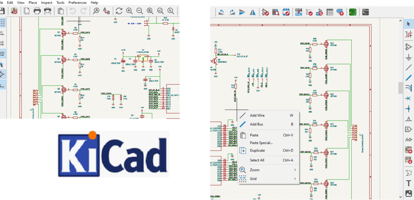Open the Symbol Library Browser icon

click(276, 12)
